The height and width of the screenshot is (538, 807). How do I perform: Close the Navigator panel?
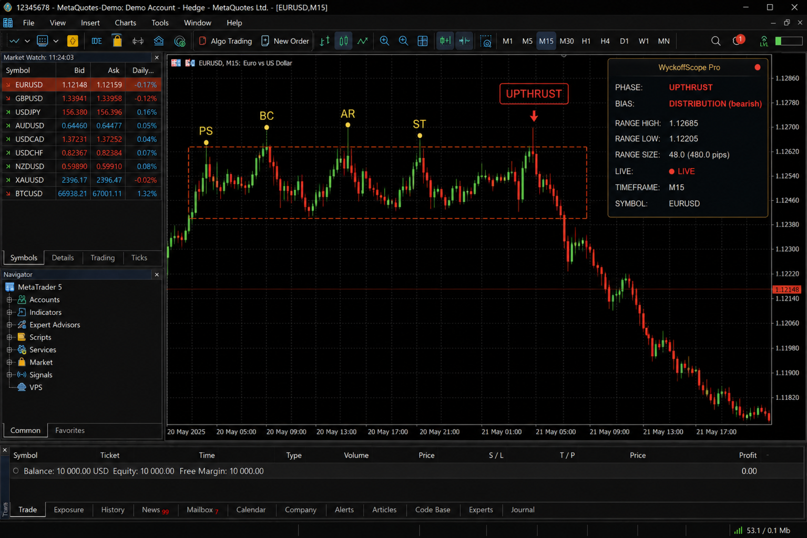(157, 274)
